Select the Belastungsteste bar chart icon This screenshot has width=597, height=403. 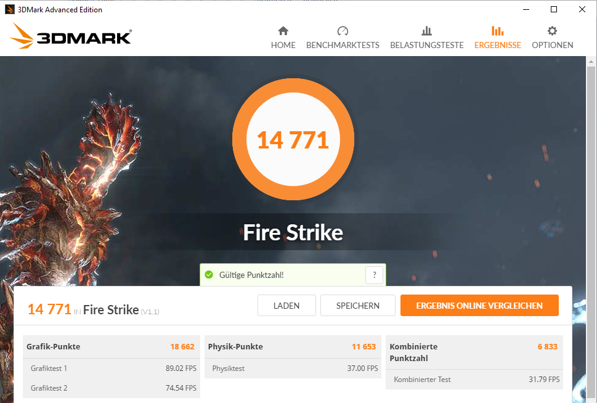tap(427, 30)
